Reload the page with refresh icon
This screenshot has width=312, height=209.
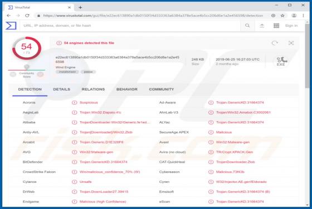click(x=27, y=16)
